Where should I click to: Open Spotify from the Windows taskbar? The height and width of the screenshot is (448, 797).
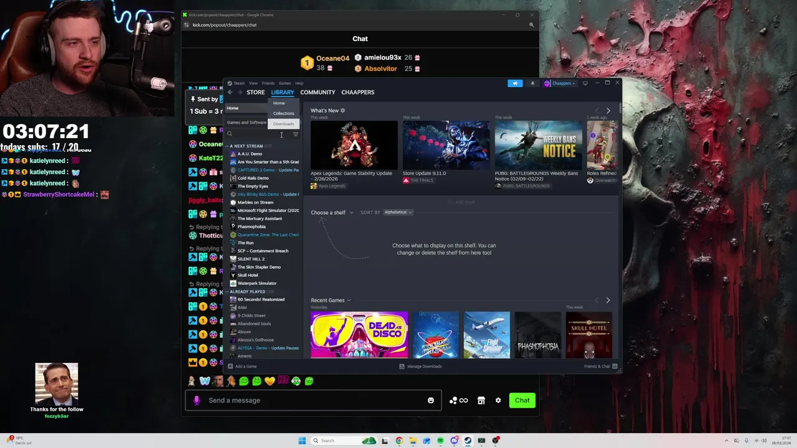(x=440, y=441)
